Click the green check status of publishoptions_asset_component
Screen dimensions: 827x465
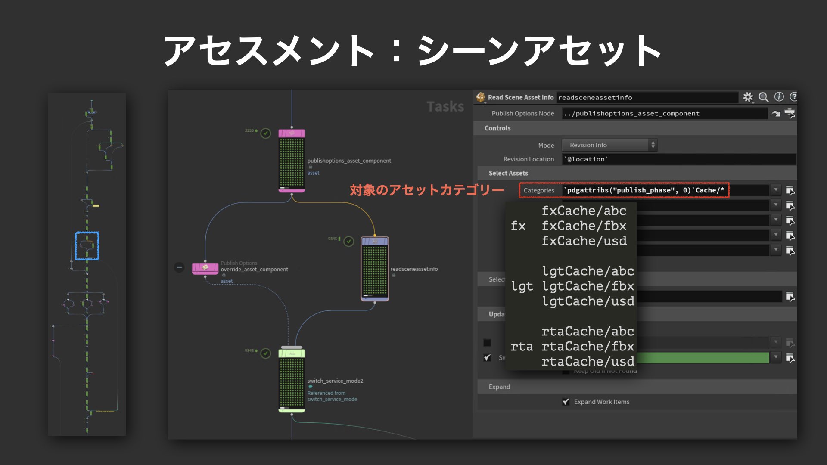pyautogui.click(x=266, y=133)
